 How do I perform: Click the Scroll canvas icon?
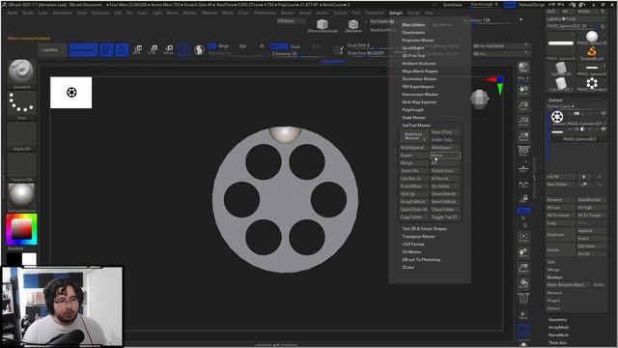tap(523, 90)
